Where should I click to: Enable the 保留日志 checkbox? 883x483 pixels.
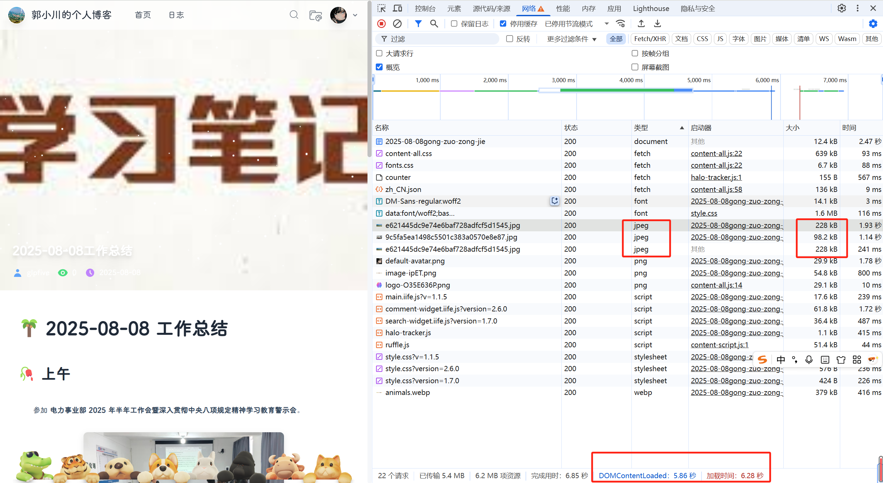tap(454, 23)
